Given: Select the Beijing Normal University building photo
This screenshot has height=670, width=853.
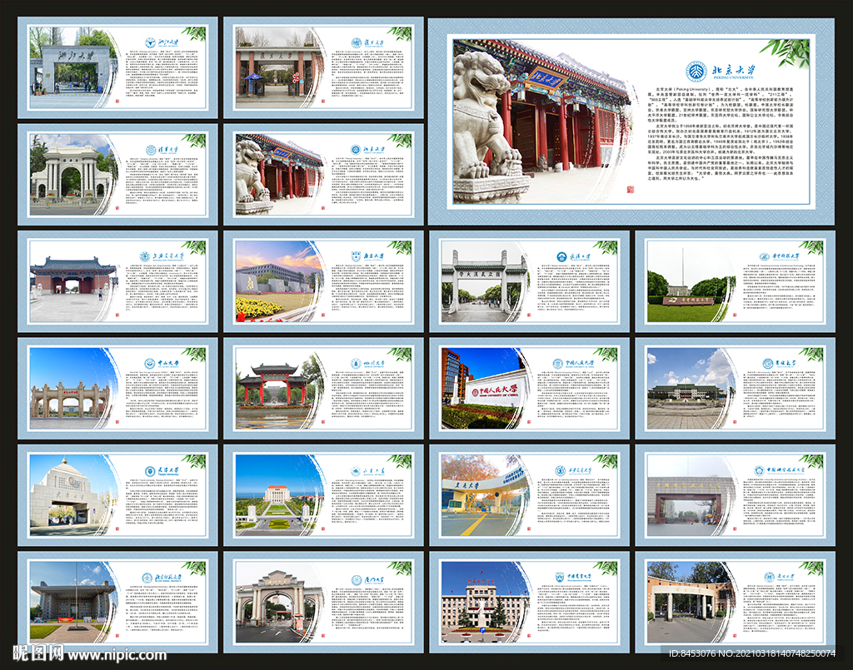Looking at the screenshot, I should (x=74, y=603).
